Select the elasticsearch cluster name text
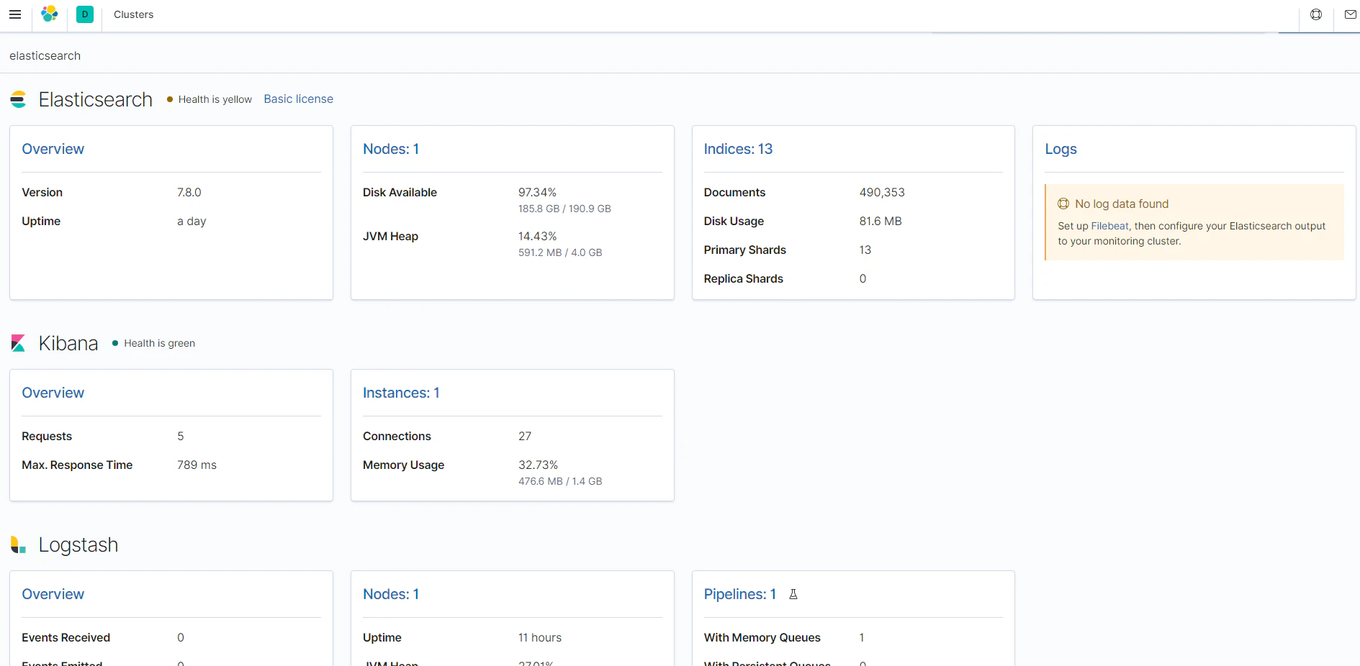This screenshot has width=1360, height=666. point(45,55)
